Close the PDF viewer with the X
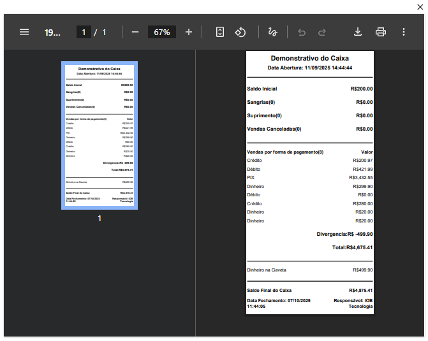The height and width of the screenshot is (341, 428). (420, 6)
